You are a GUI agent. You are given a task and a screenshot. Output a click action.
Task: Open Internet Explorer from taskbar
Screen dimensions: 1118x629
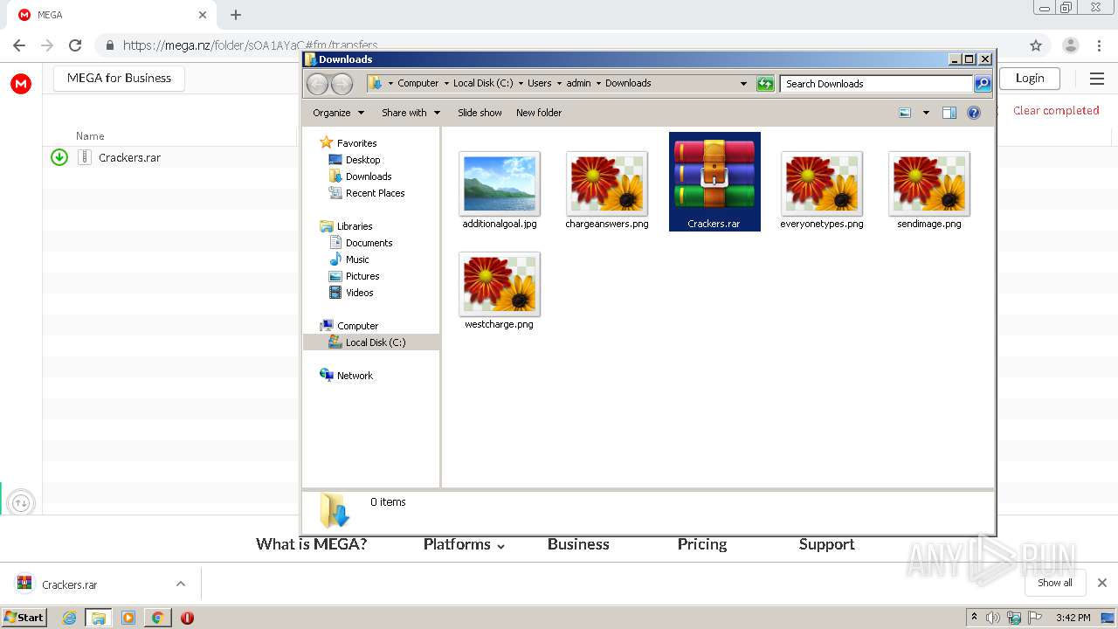[x=69, y=618]
